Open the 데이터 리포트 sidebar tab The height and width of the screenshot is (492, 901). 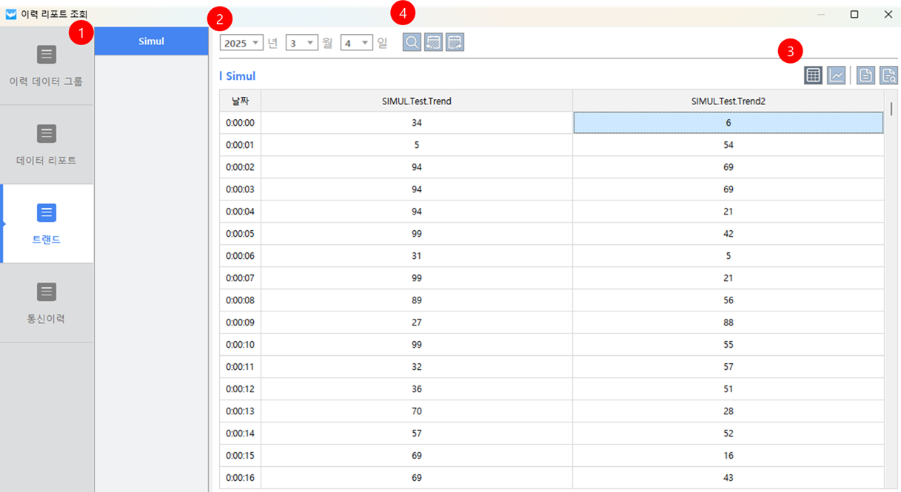[x=47, y=144]
